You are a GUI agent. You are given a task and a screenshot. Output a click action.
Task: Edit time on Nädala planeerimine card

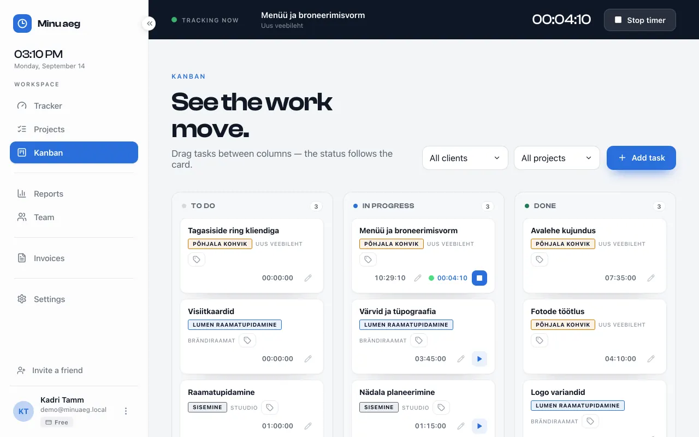click(x=461, y=426)
